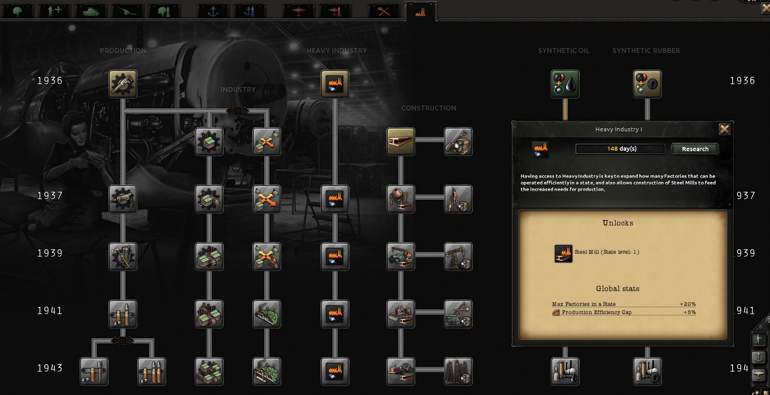
Task: Select the 1941 Production assembly line technology
Action: 123,314
